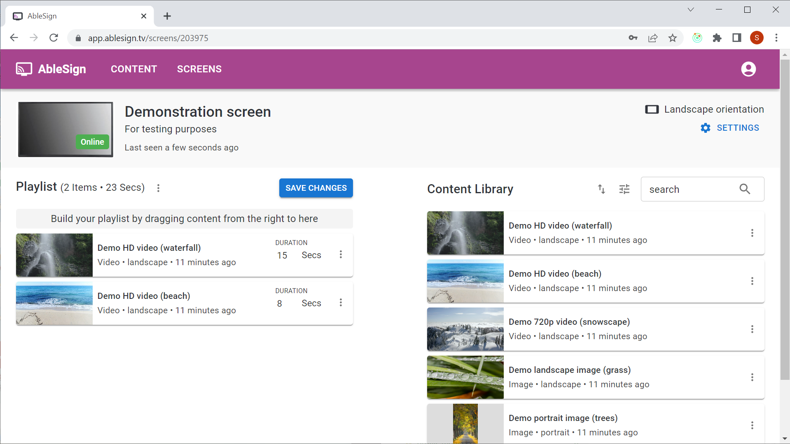
Task: Bookmark the page with the star icon
Action: (673, 38)
